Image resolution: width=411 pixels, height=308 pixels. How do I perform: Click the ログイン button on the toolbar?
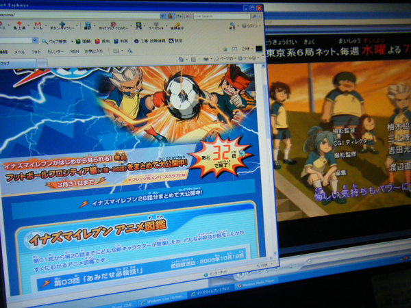point(250,26)
